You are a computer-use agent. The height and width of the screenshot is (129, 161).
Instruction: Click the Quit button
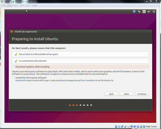111,94
